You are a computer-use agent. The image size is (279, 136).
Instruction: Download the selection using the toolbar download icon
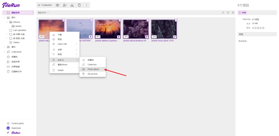72,5
